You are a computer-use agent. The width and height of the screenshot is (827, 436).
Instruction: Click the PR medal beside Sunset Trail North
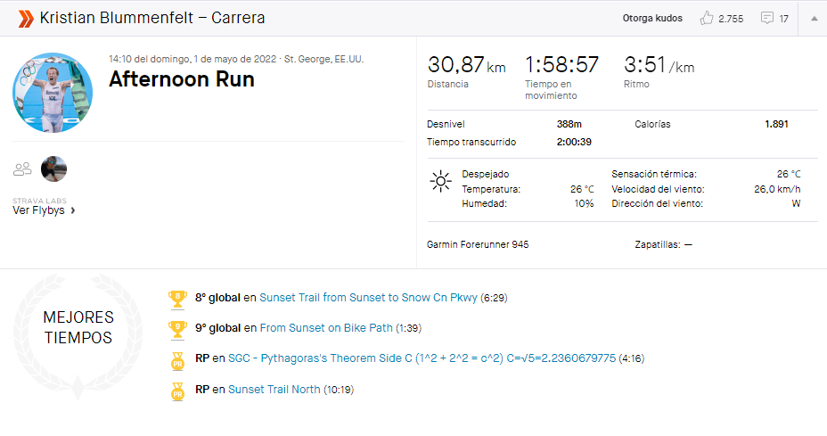click(177, 391)
